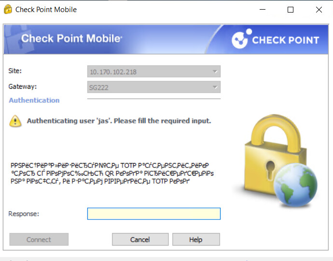This screenshot has height=261, width=333.
Task: Open the Site combo box showing 10.170.102.218
Action: (x=154, y=71)
